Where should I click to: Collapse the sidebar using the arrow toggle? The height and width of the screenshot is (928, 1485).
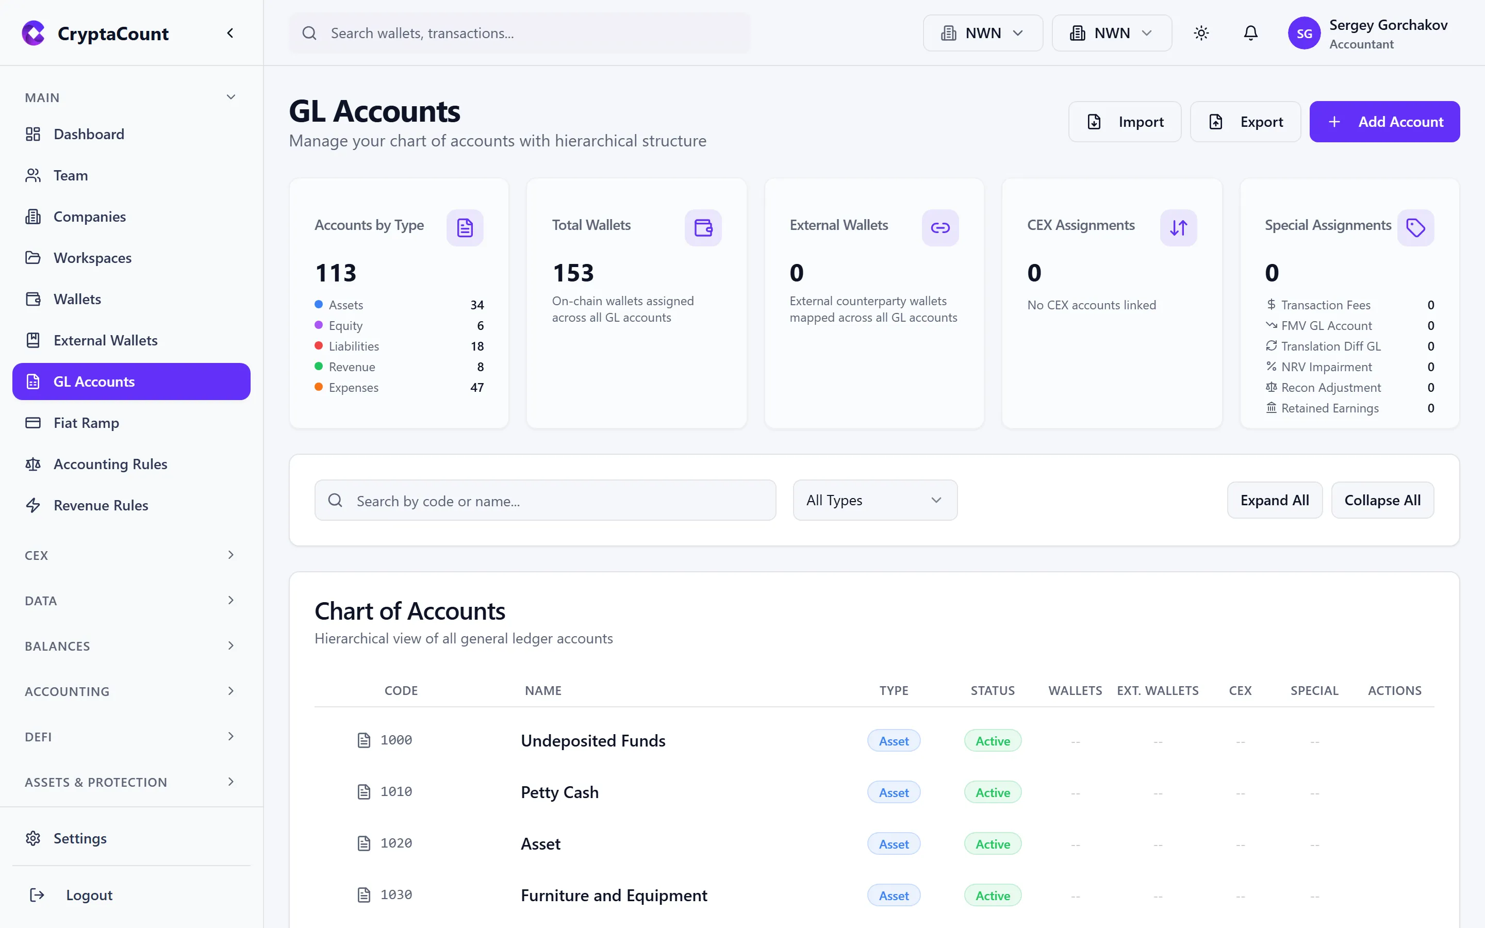[x=230, y=32]
